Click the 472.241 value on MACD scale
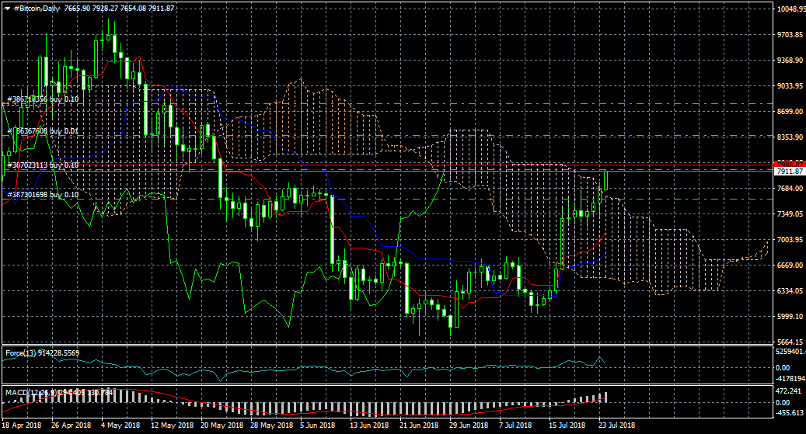This screenshot has height=434, width=806. pos(789,391)
